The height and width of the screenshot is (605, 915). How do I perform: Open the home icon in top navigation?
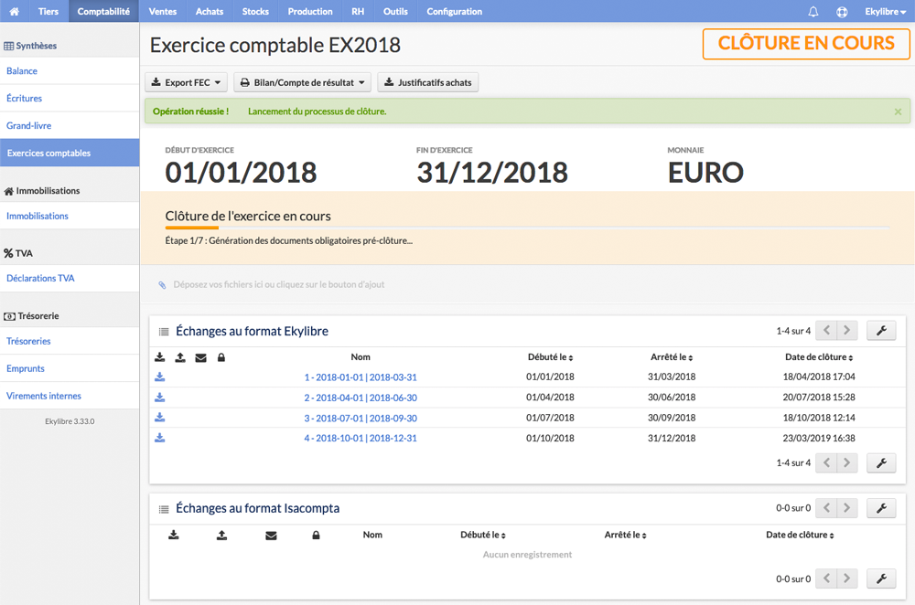14,11
